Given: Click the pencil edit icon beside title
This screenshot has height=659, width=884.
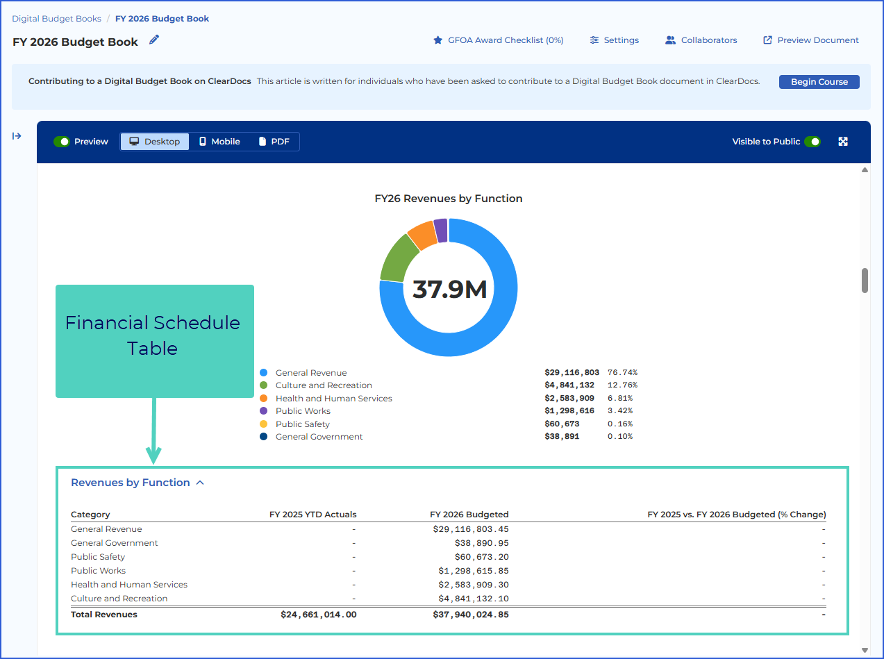Looking at the screenshot, I should pos(154,40).
